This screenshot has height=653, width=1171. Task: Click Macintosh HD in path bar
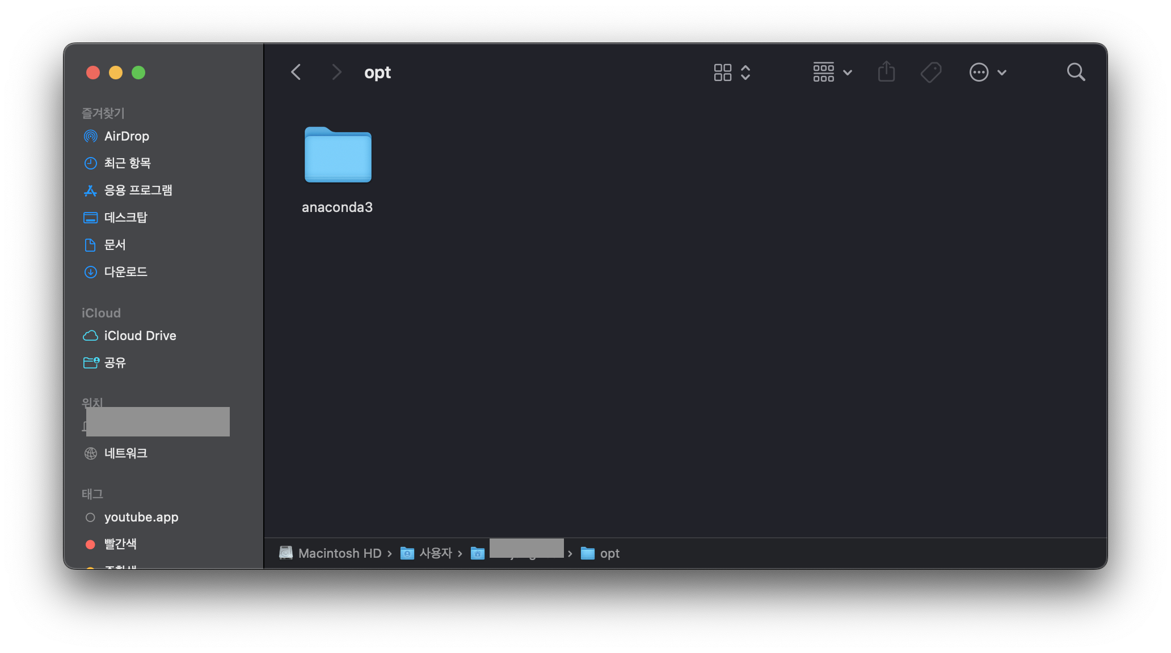click(x=339, y=553)
